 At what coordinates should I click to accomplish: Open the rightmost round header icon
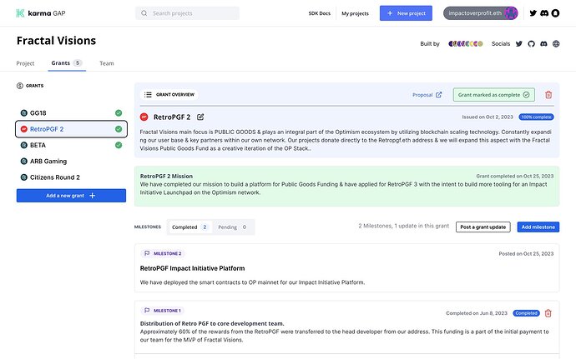point(555,13)
